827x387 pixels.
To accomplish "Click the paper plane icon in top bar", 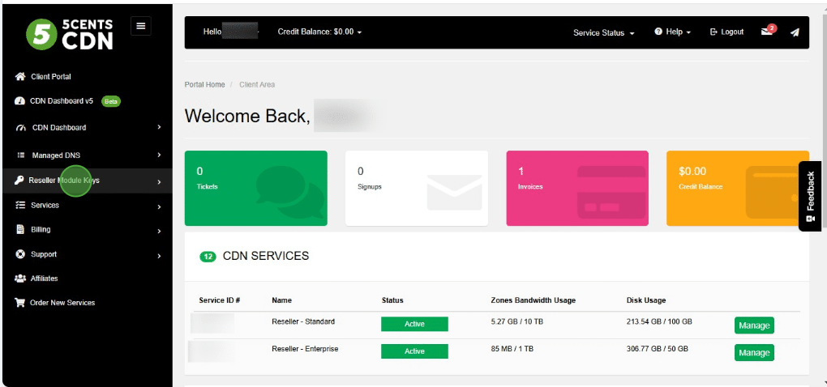I will click(x=795, y=32).
